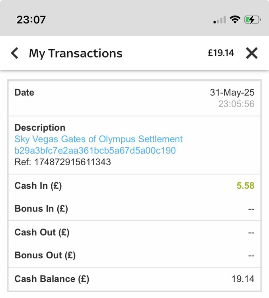
Task: Tap the back arrow chevron
Action: click(15, 53)
